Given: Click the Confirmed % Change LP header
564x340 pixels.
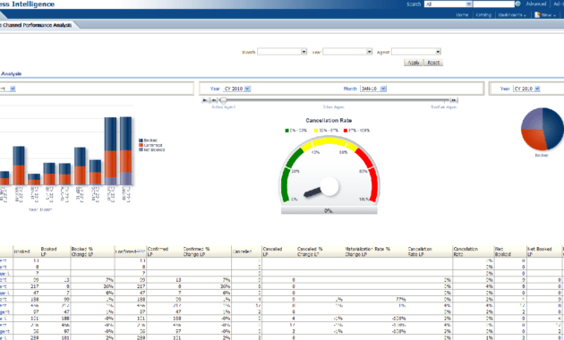Looking at the screenshot, I should [196, 251].
